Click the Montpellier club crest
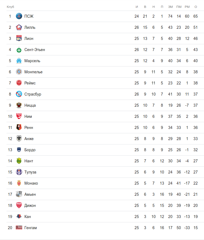 pyautogui.click(x=19, y=72)
